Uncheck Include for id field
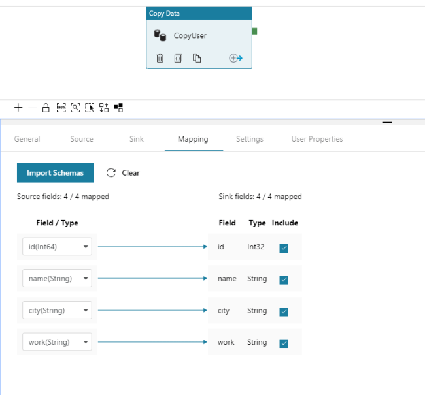 coord(284,248)
